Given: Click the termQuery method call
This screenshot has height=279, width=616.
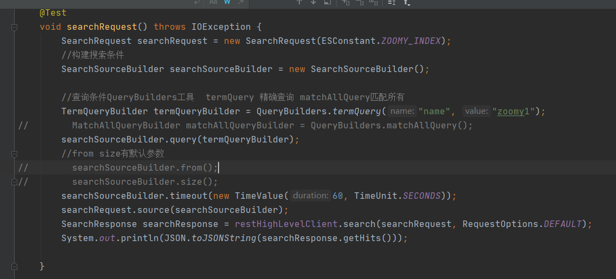Looking at the screenshot, I should pos(357,112).
